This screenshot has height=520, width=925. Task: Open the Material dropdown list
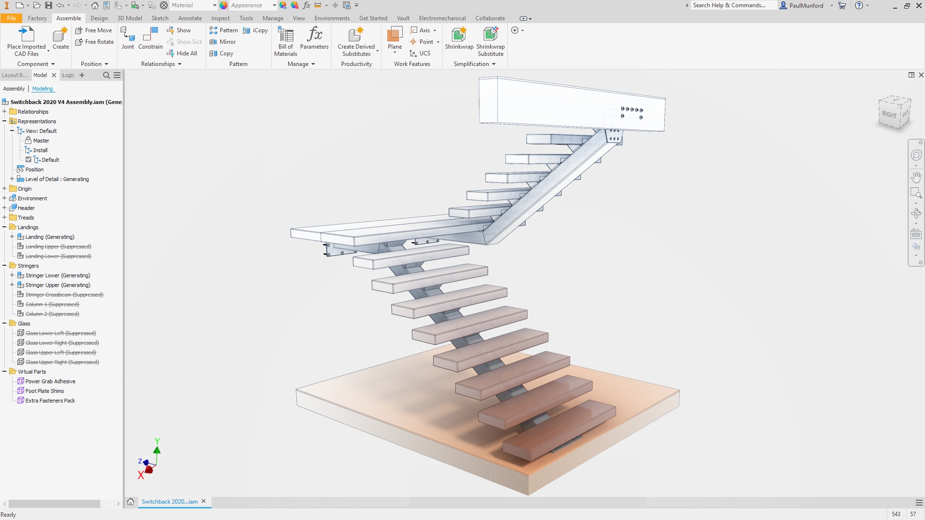click(214, 5)
